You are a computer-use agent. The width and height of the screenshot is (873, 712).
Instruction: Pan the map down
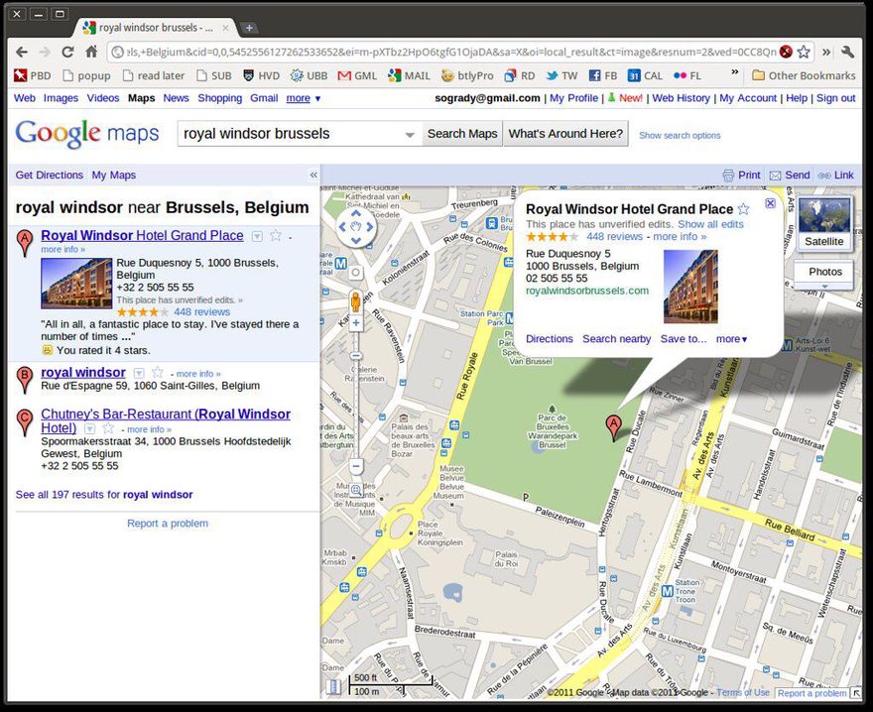coord(356,241)
